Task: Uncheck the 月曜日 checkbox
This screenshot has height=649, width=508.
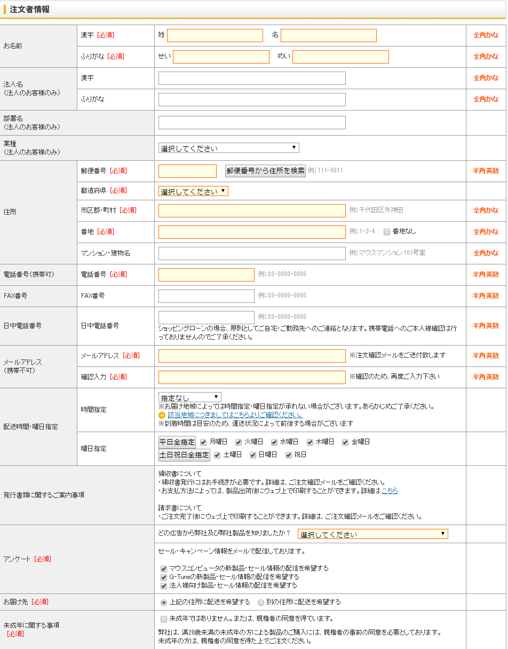Action: pyautogui.click(x=203, y=442)
